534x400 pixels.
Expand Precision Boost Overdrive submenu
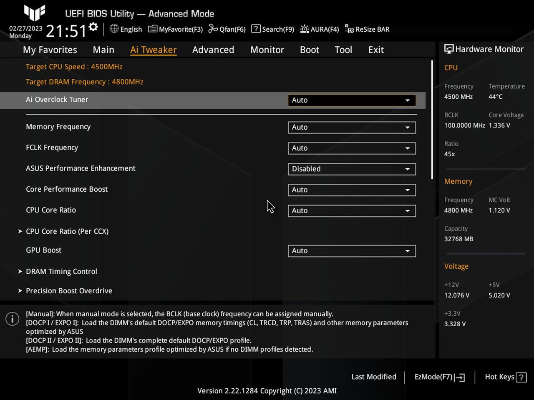69,291
